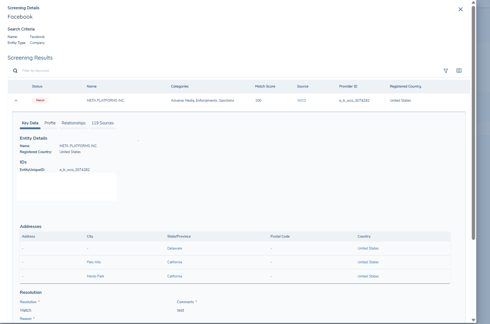Viewport: 490px width, 324px height.
Task: Click the WCO source link
Action: click(302, 101)
